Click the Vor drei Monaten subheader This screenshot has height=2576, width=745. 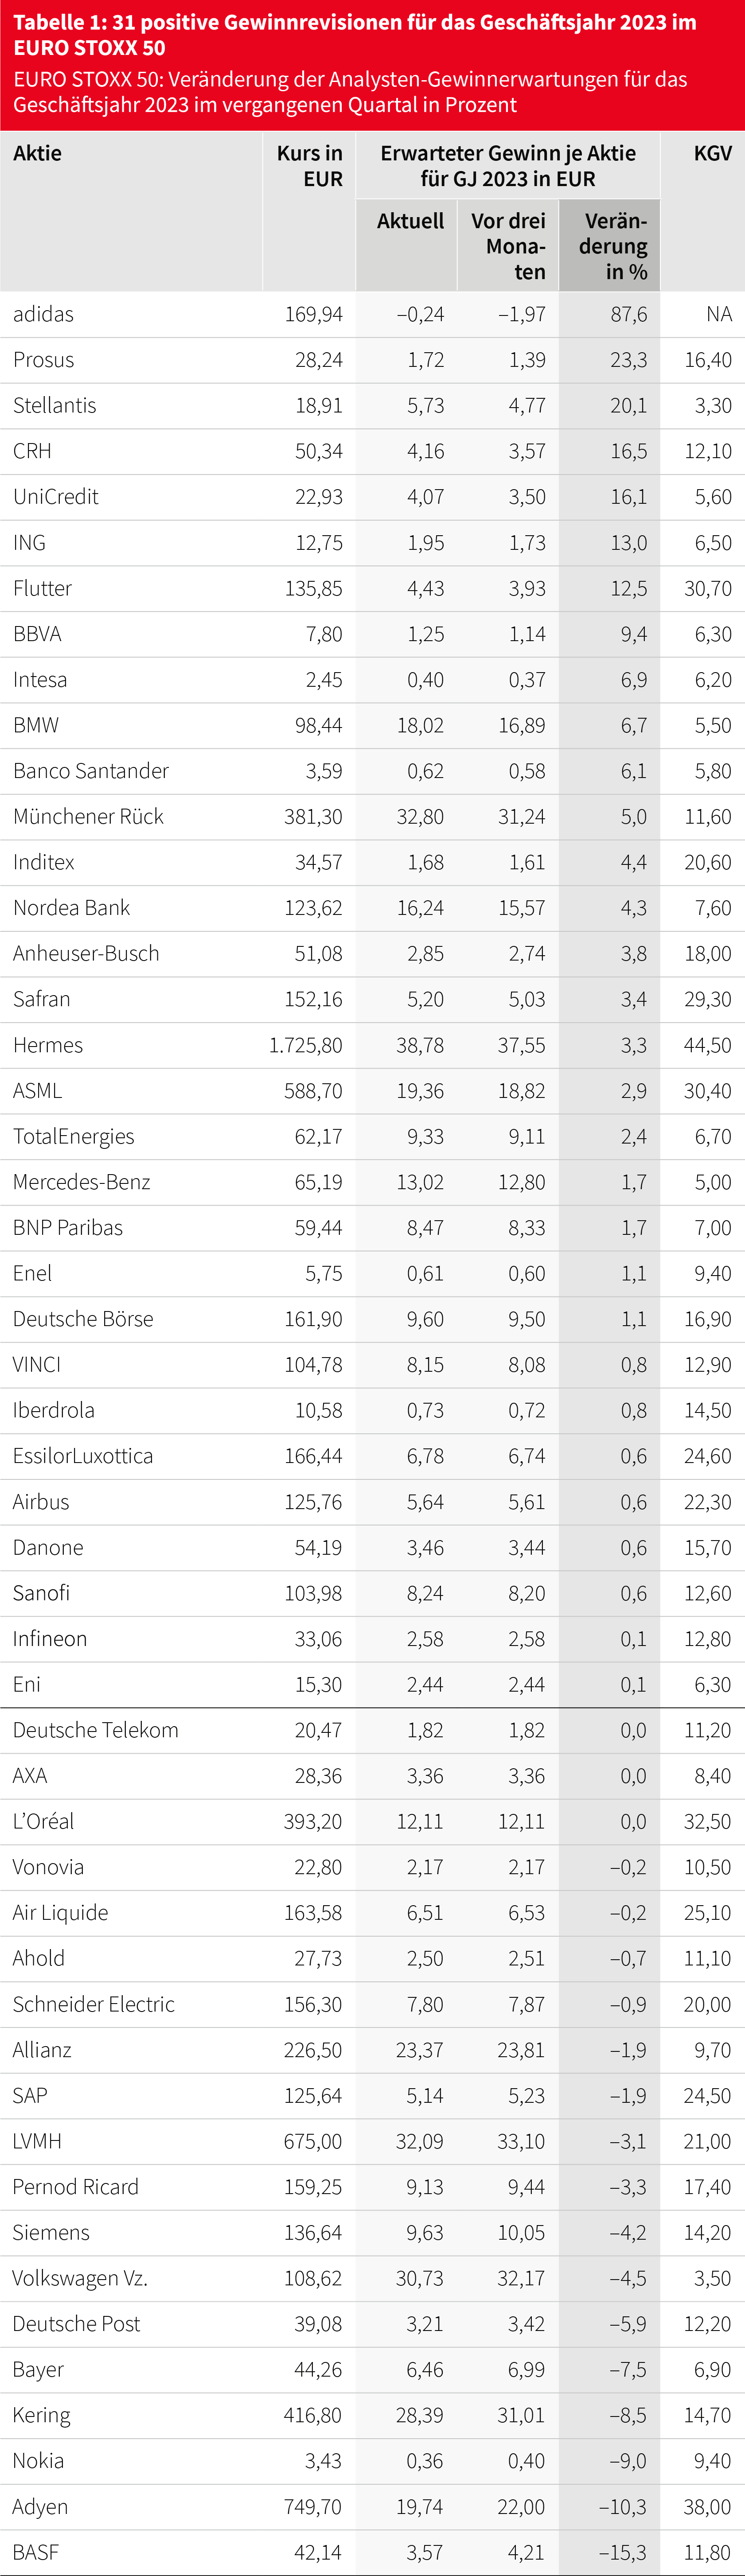508,246
